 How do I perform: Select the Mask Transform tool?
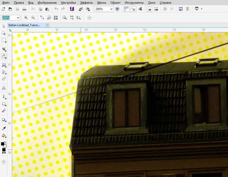pos(4,34)
